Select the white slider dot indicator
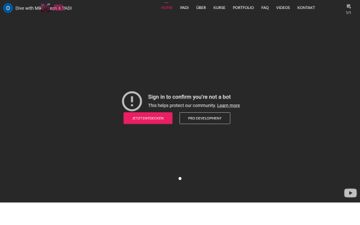 tap(180, 178)
